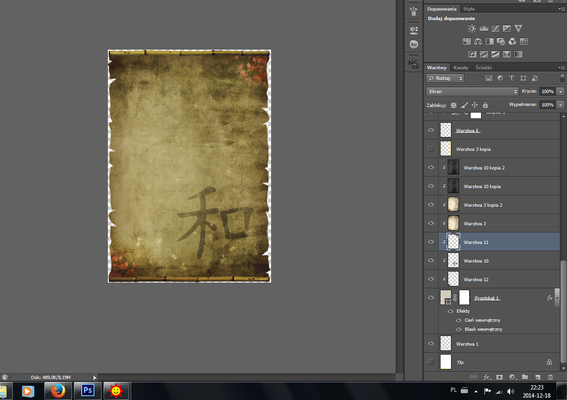567x400 pixels.
Task: Open add layer style fx menu
Action: click(487, 377)
